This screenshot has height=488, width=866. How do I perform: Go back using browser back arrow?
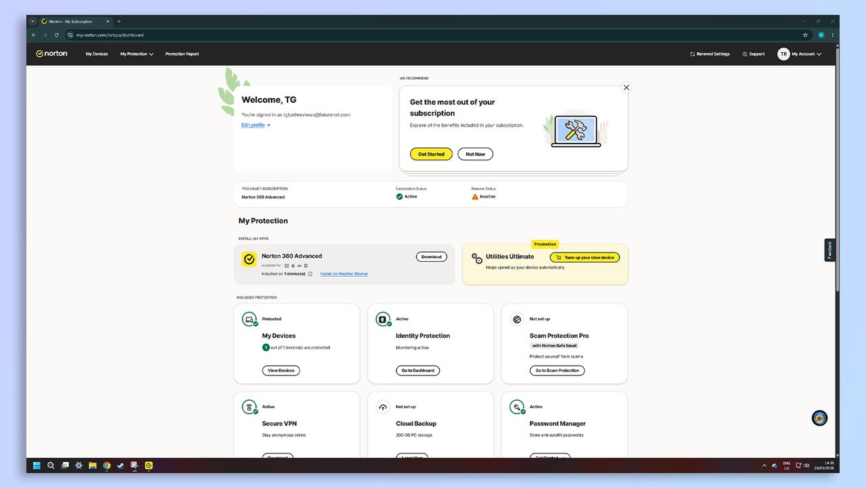click(34, 35)
